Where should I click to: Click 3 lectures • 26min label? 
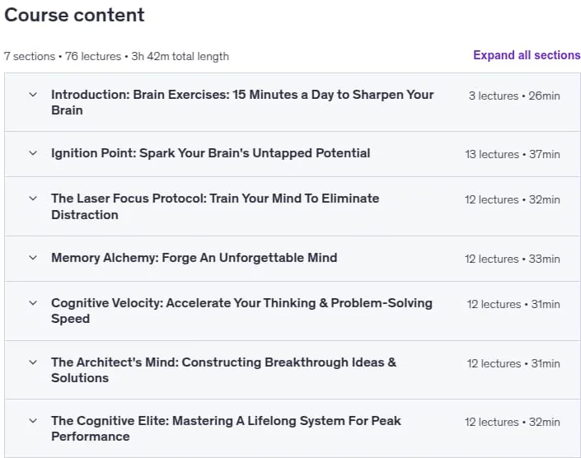click(x=514, y=96)
